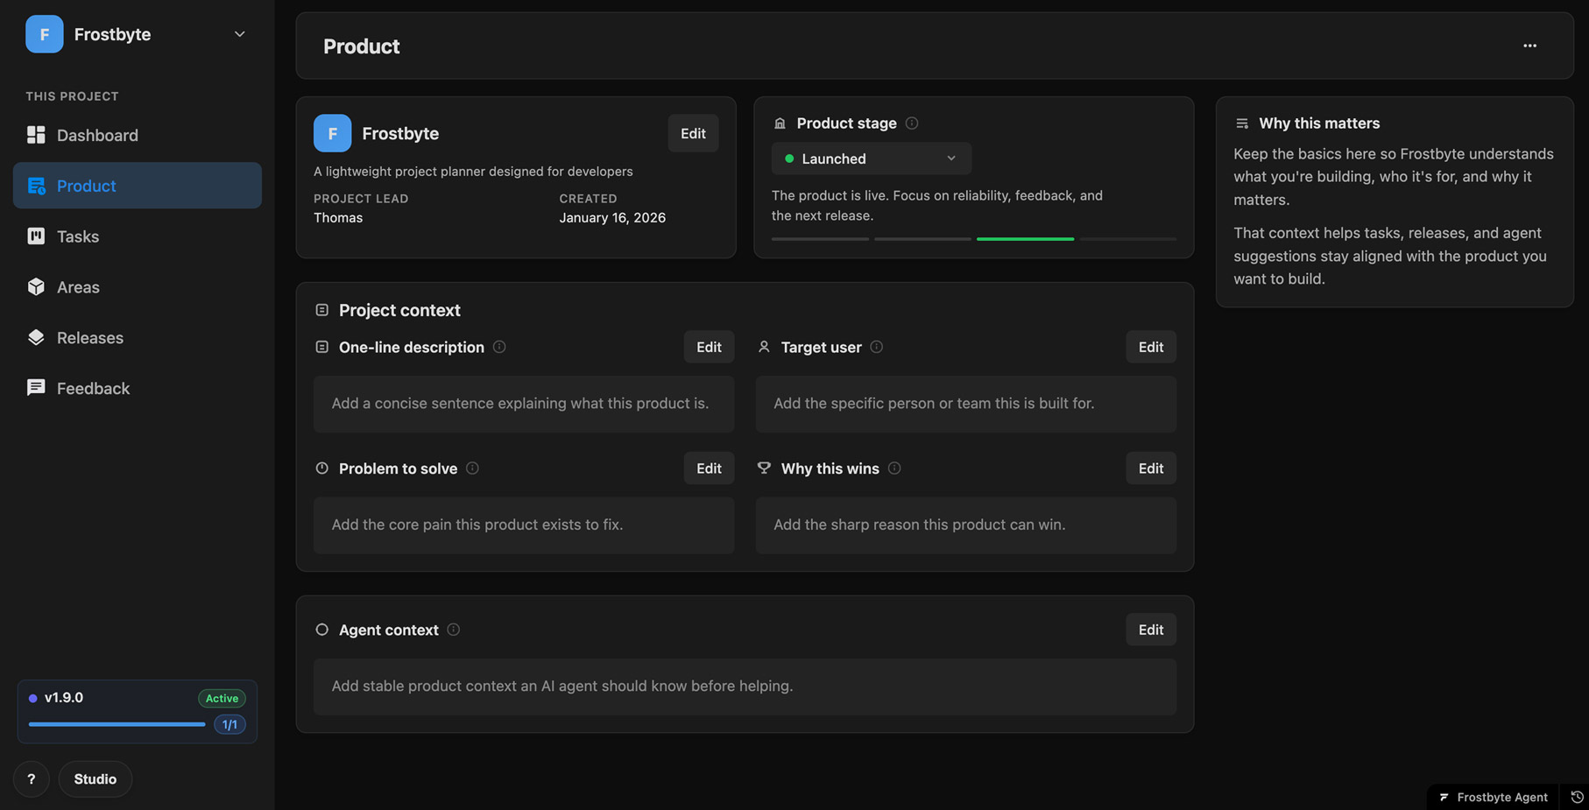This screenshot has width=1589, height=810.
Task: Click the Why this wins info icon
Action: point(894,468)
